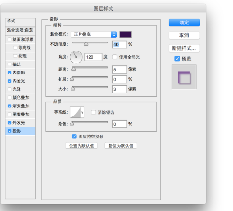Image resolution: width=233 pixels, height=211 pixels.
Task: Enable the 消除锯齿 checkbox
Action: click(x=93, y=112)
